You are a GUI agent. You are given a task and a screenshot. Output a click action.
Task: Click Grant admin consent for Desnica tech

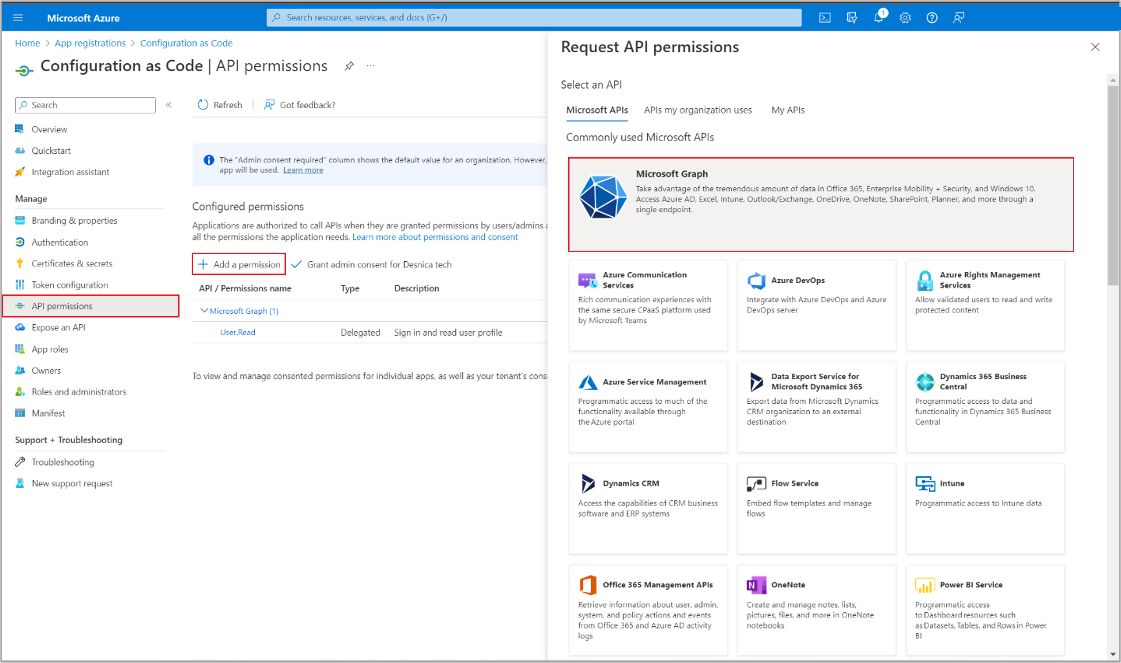[x=371, y=264]
